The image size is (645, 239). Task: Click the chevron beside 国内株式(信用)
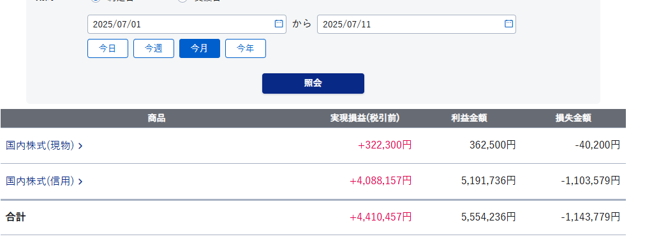tap(80, 182)
